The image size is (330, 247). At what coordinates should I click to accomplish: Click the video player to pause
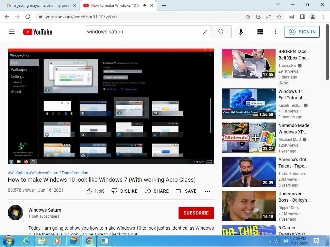[x=111, y=106]
